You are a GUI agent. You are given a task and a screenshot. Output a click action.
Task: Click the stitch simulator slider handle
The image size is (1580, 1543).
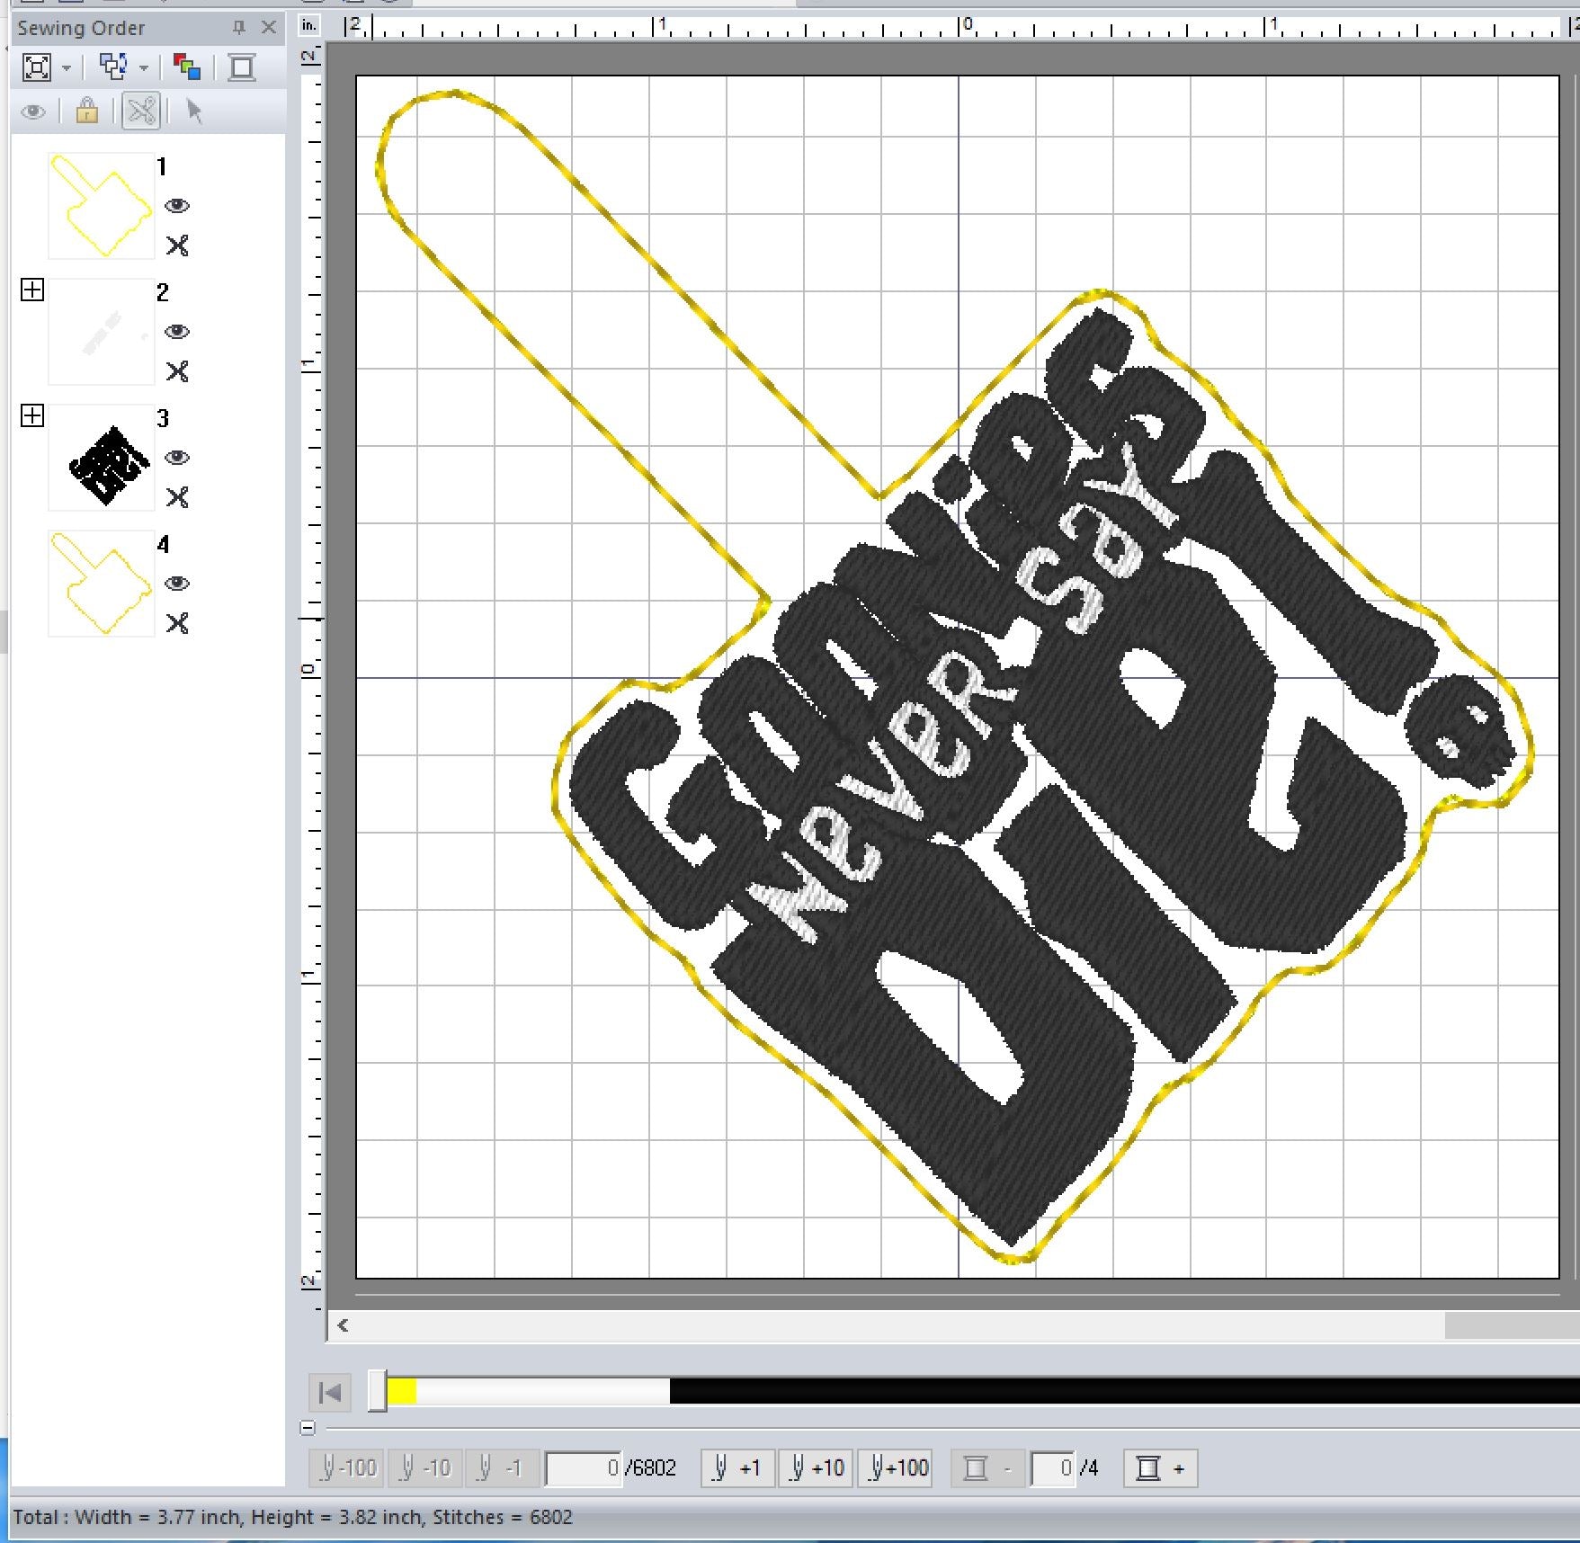pos(378,1392)
